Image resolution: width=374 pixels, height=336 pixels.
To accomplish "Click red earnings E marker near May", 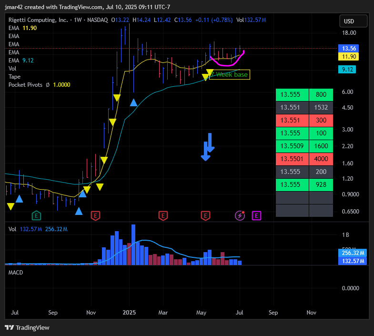I will pos(205,216).
